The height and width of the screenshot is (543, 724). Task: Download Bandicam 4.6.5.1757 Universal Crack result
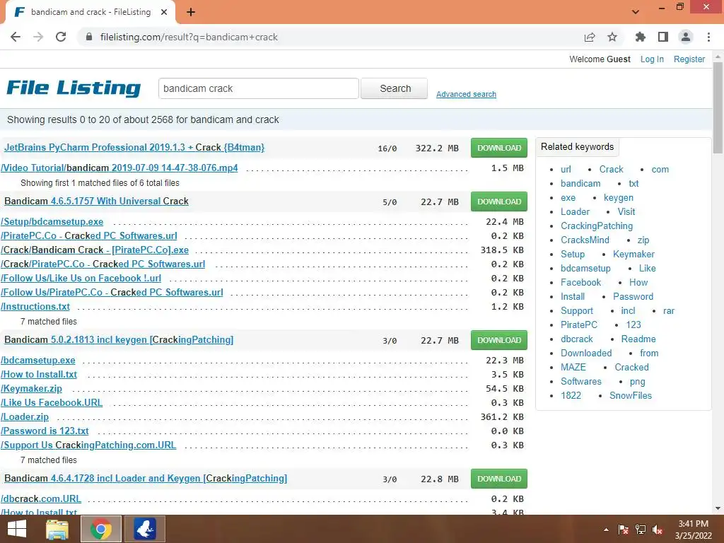tap(499, 202)
